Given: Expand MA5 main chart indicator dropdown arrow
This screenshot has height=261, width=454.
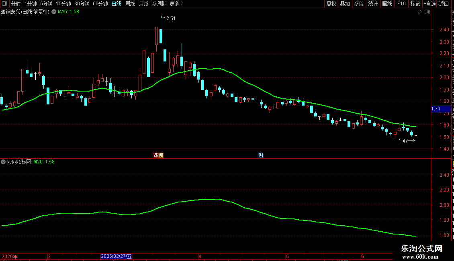Looking at the screenshot, I should (54, 12).
